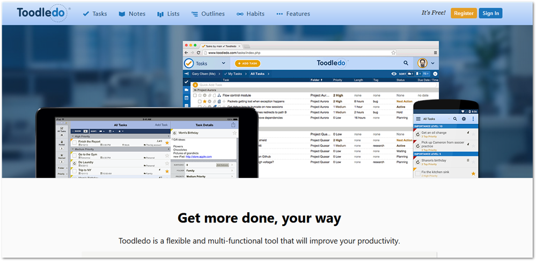Select the Starred icon in iPad sidebar
This screenshot has height=261, width=536.
62,156
